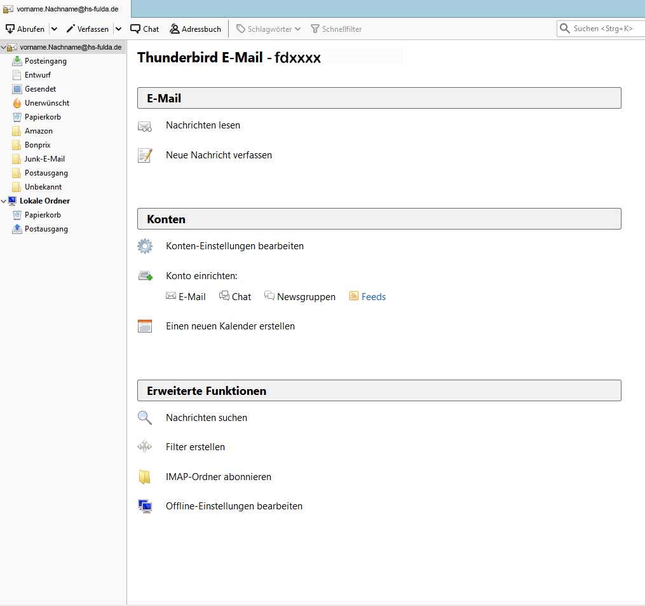Click the Abrufen download icon in toolbar
Screen dimensions: 645x606
coord(10,29)
